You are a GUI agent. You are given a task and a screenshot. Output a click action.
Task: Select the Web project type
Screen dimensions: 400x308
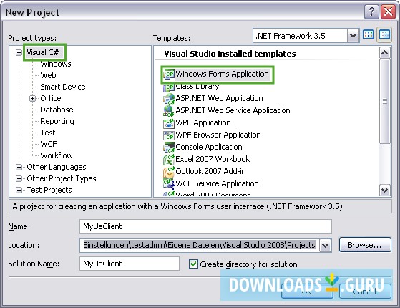[48, 75]
